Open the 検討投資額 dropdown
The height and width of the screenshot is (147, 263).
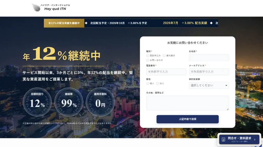coord(209,85)
